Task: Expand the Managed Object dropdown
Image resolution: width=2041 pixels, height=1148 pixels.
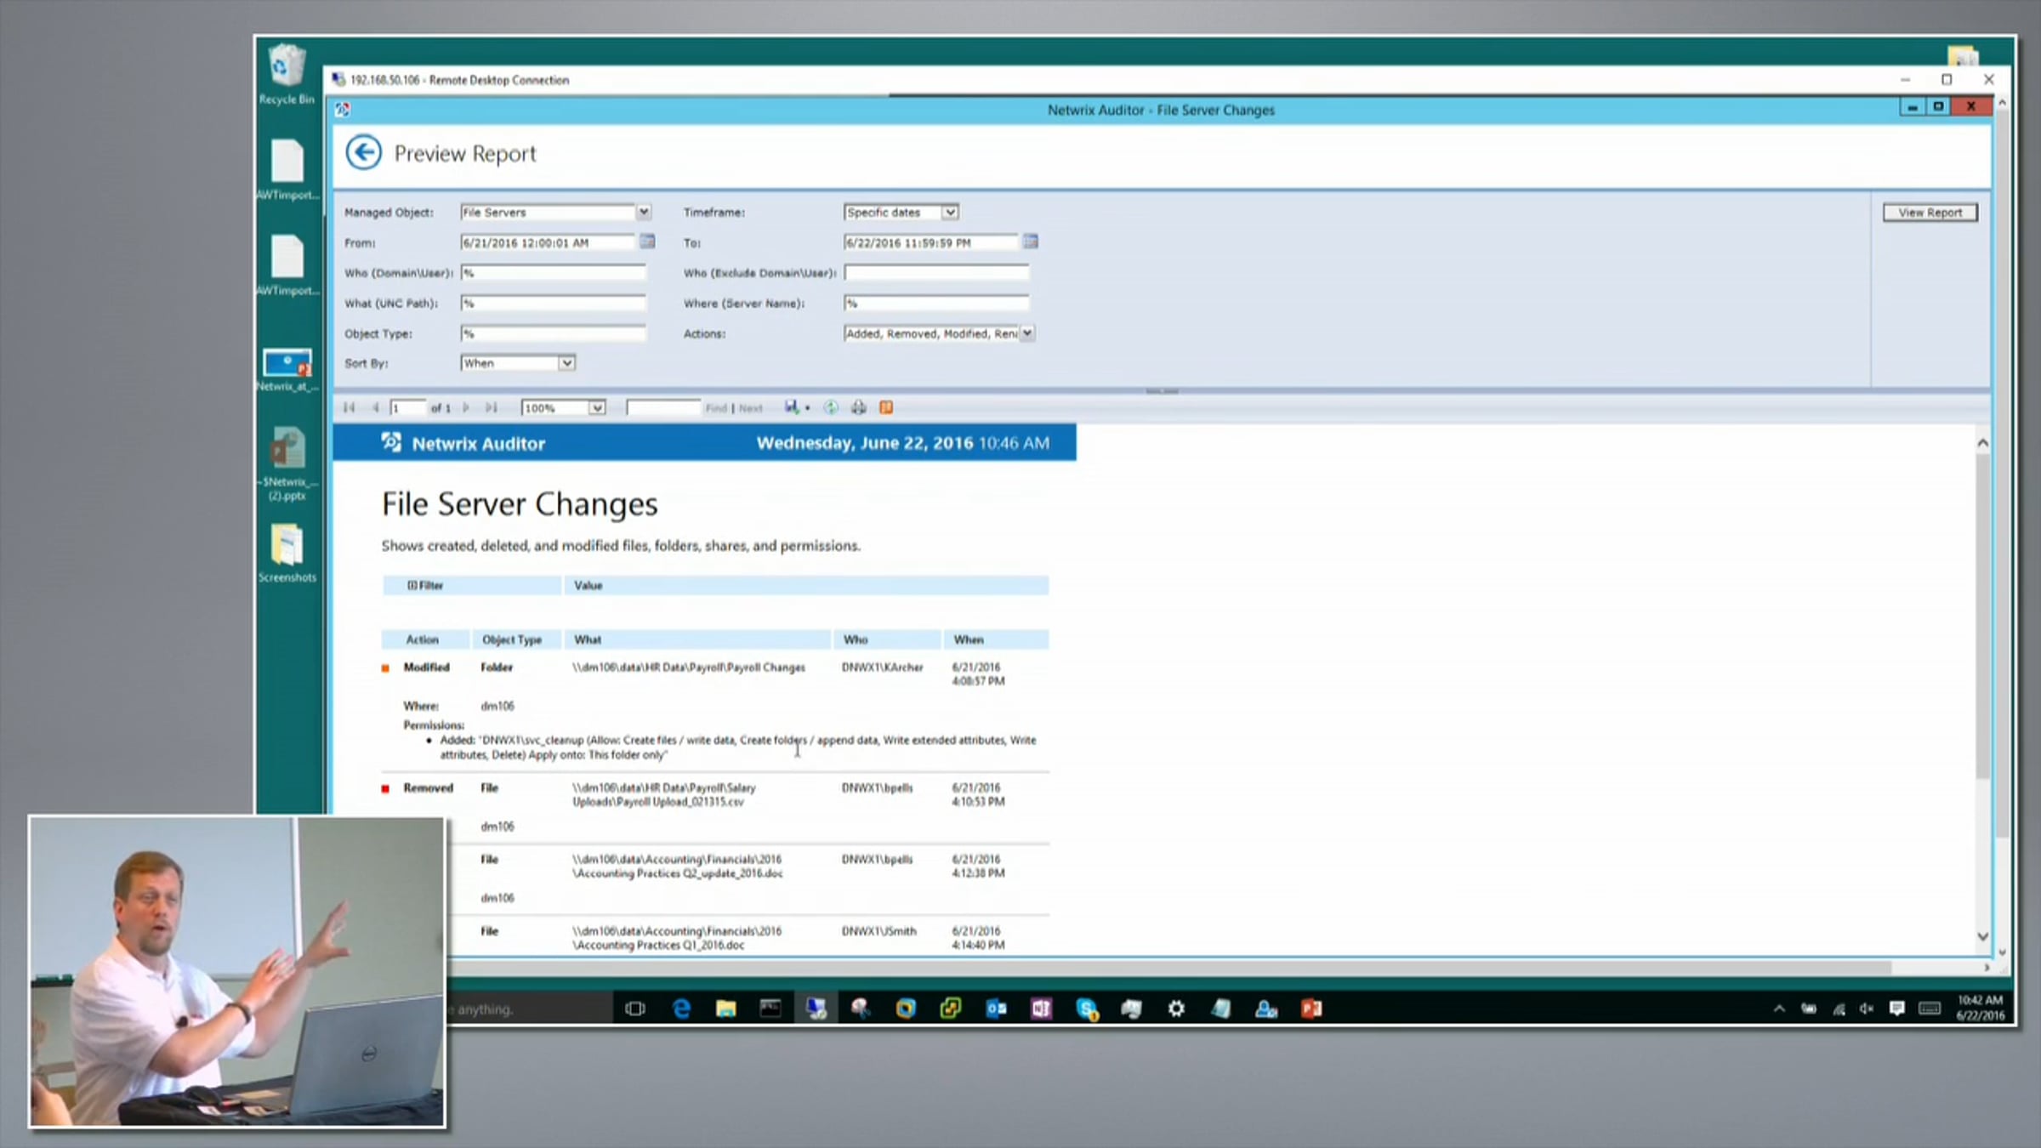Action: (644, 212)
